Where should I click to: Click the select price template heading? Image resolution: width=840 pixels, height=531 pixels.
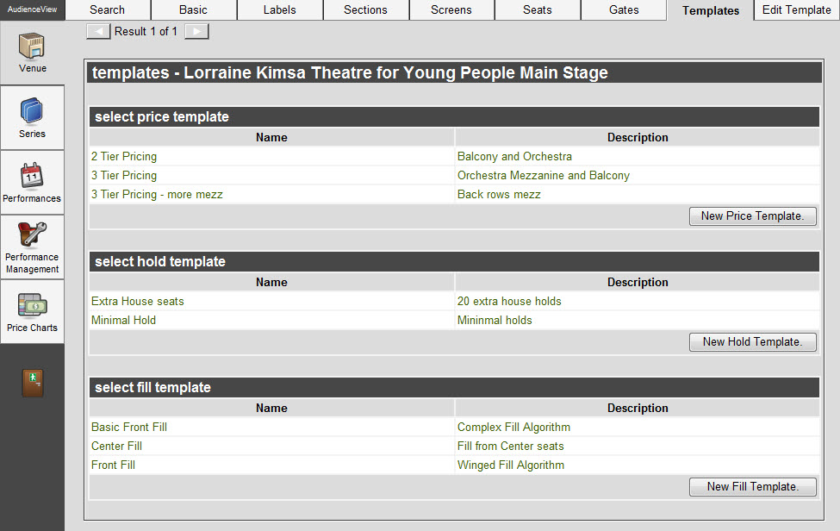[x=162, y=117]
